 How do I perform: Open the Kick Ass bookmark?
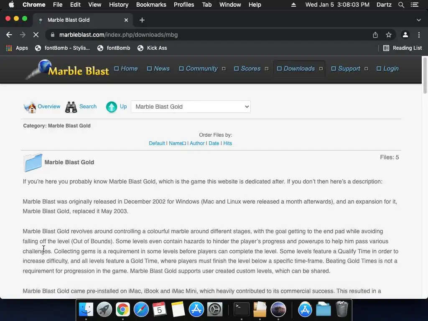click(152, 48)
